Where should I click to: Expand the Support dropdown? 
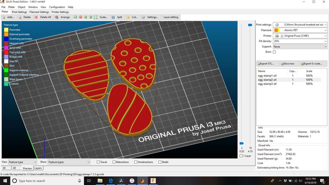[300, 47]
